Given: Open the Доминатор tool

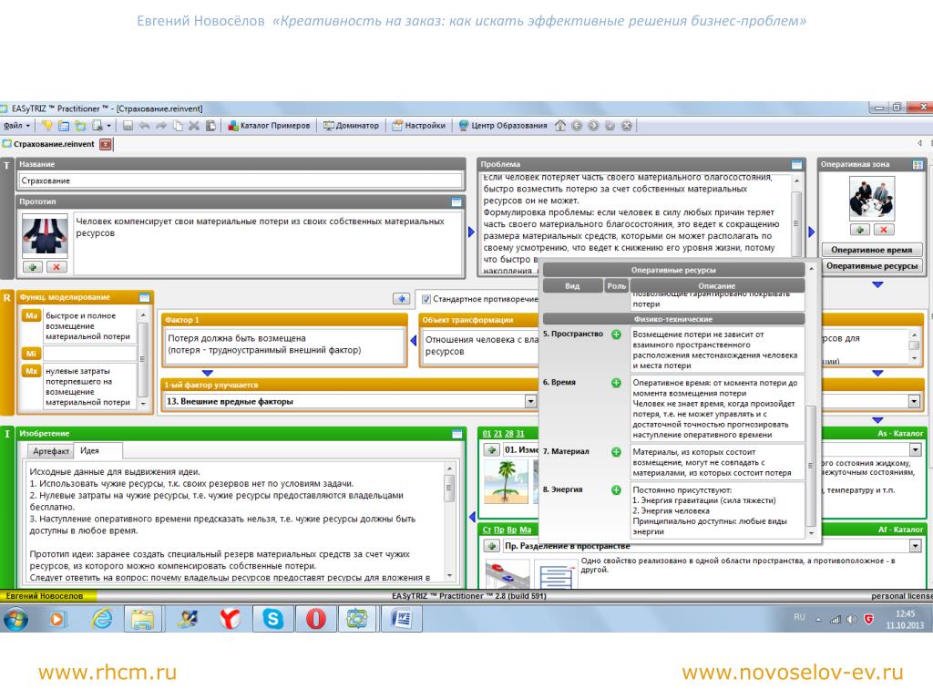Looking at the screenshot, I should tap(351, 126).
